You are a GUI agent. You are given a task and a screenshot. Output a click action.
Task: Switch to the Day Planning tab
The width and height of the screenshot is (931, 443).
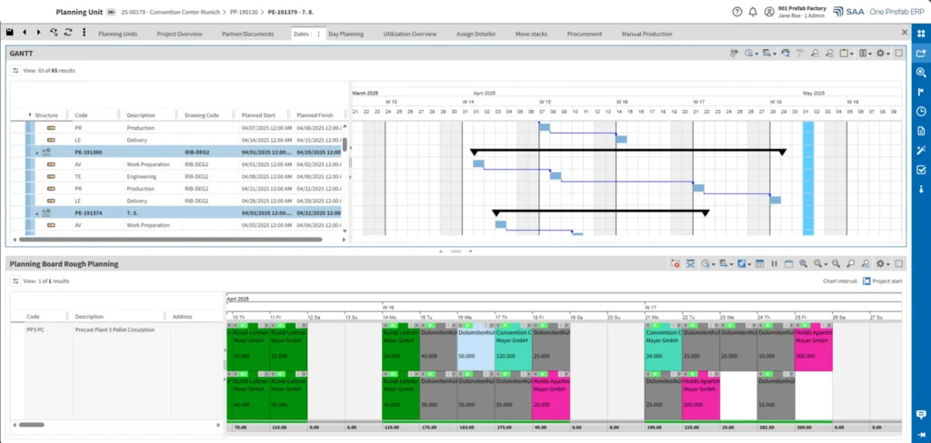pos(345,34)
